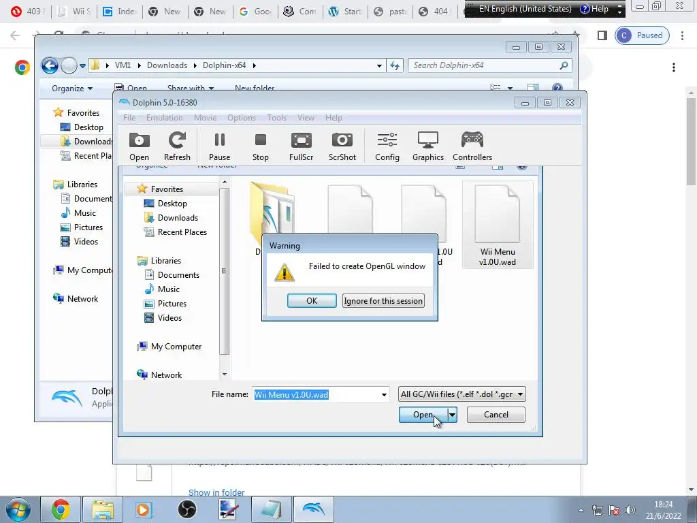Click file dialog sidebar scroll-down arrow
The height and width of the screenshot is (523, 697).
click(x=225, y=375)
